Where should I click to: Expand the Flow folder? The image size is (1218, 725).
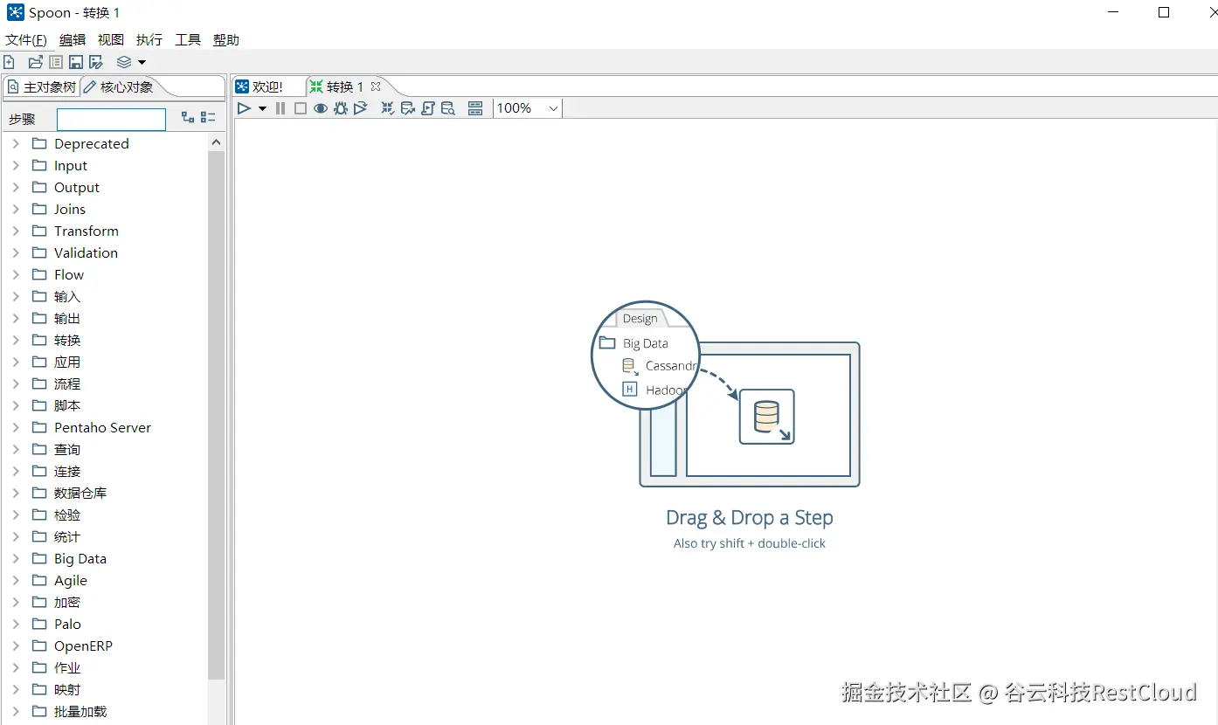pos(16,274)
